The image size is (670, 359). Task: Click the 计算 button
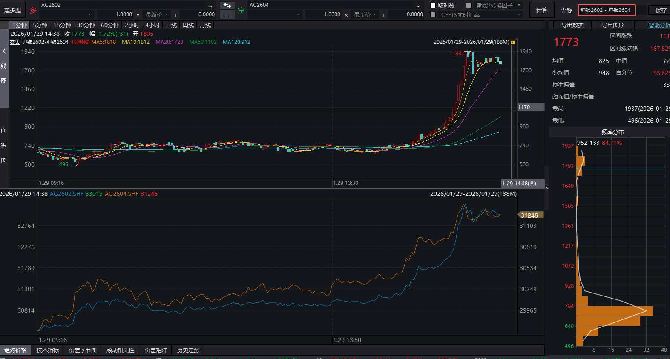click(542, 10)
